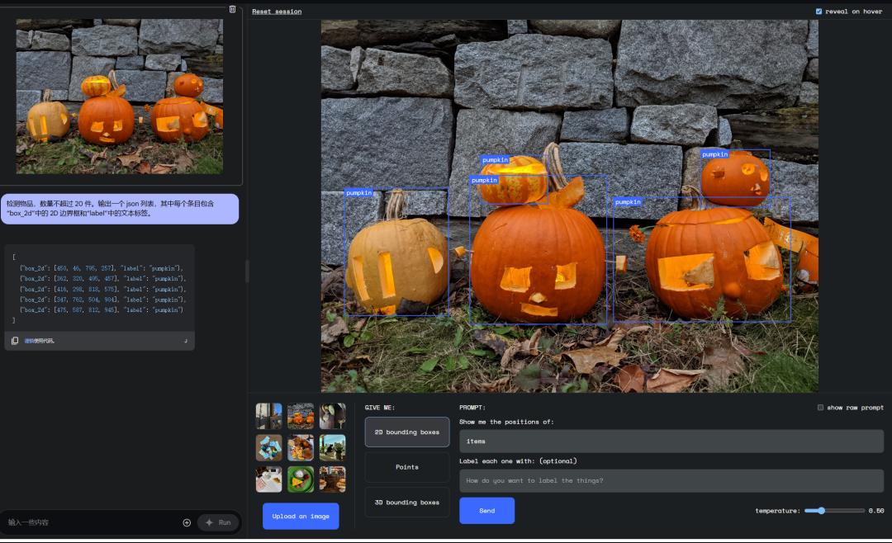The image size is (892, 543).
Task: Click the 'Show me the positions of' field
Action: 671,441
